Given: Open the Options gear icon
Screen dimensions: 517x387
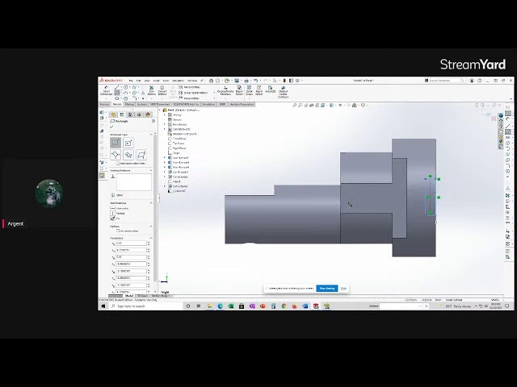Looking at the screenshot, I should [297, 81].
